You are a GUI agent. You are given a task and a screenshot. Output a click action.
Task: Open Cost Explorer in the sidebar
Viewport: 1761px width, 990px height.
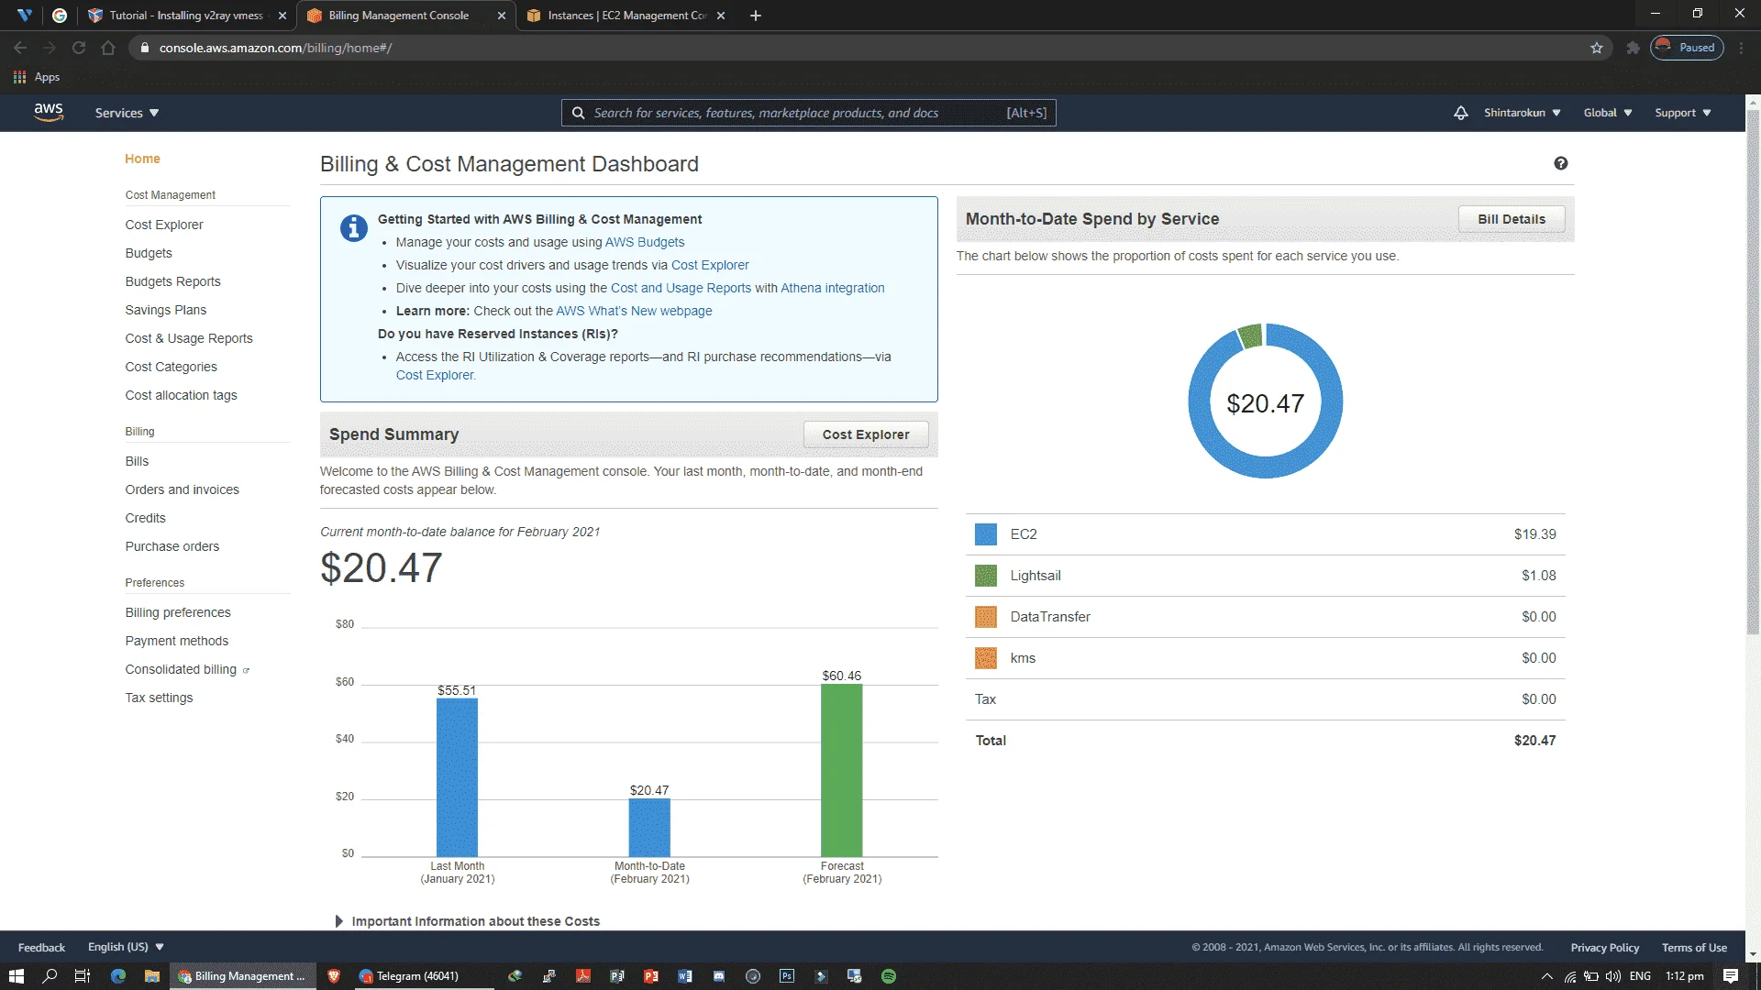(164, 225)
